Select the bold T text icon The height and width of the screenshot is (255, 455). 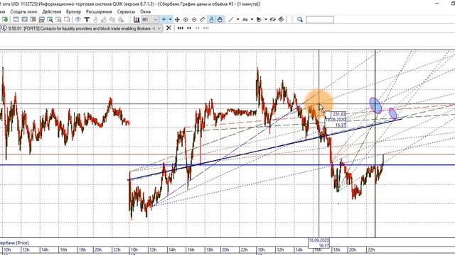87,19
